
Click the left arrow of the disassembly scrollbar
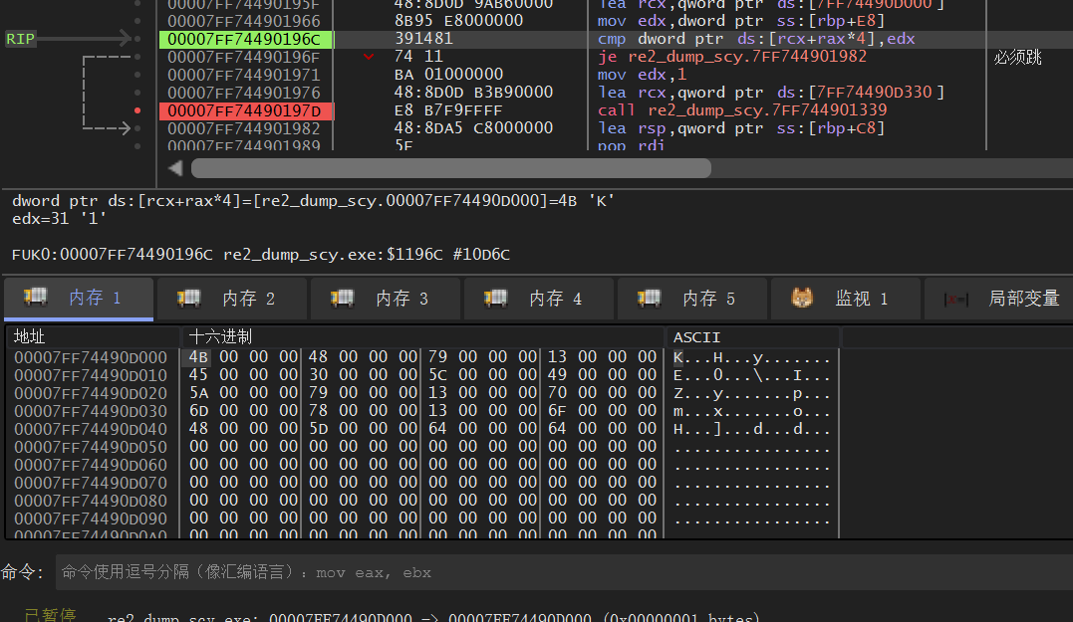tap(174, 167)
